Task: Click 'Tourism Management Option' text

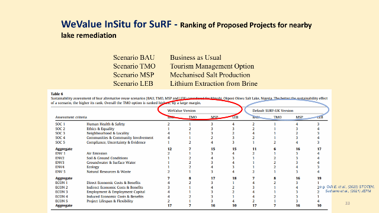Action: point(212,66)
